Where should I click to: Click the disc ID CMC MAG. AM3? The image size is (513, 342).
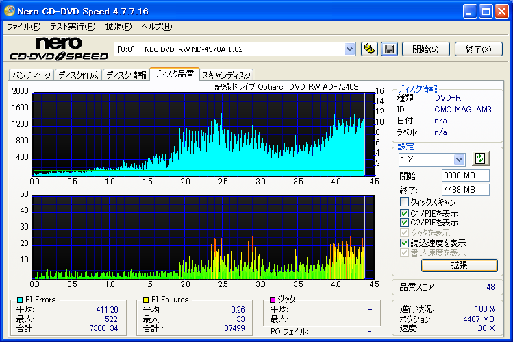click(463, 110)
